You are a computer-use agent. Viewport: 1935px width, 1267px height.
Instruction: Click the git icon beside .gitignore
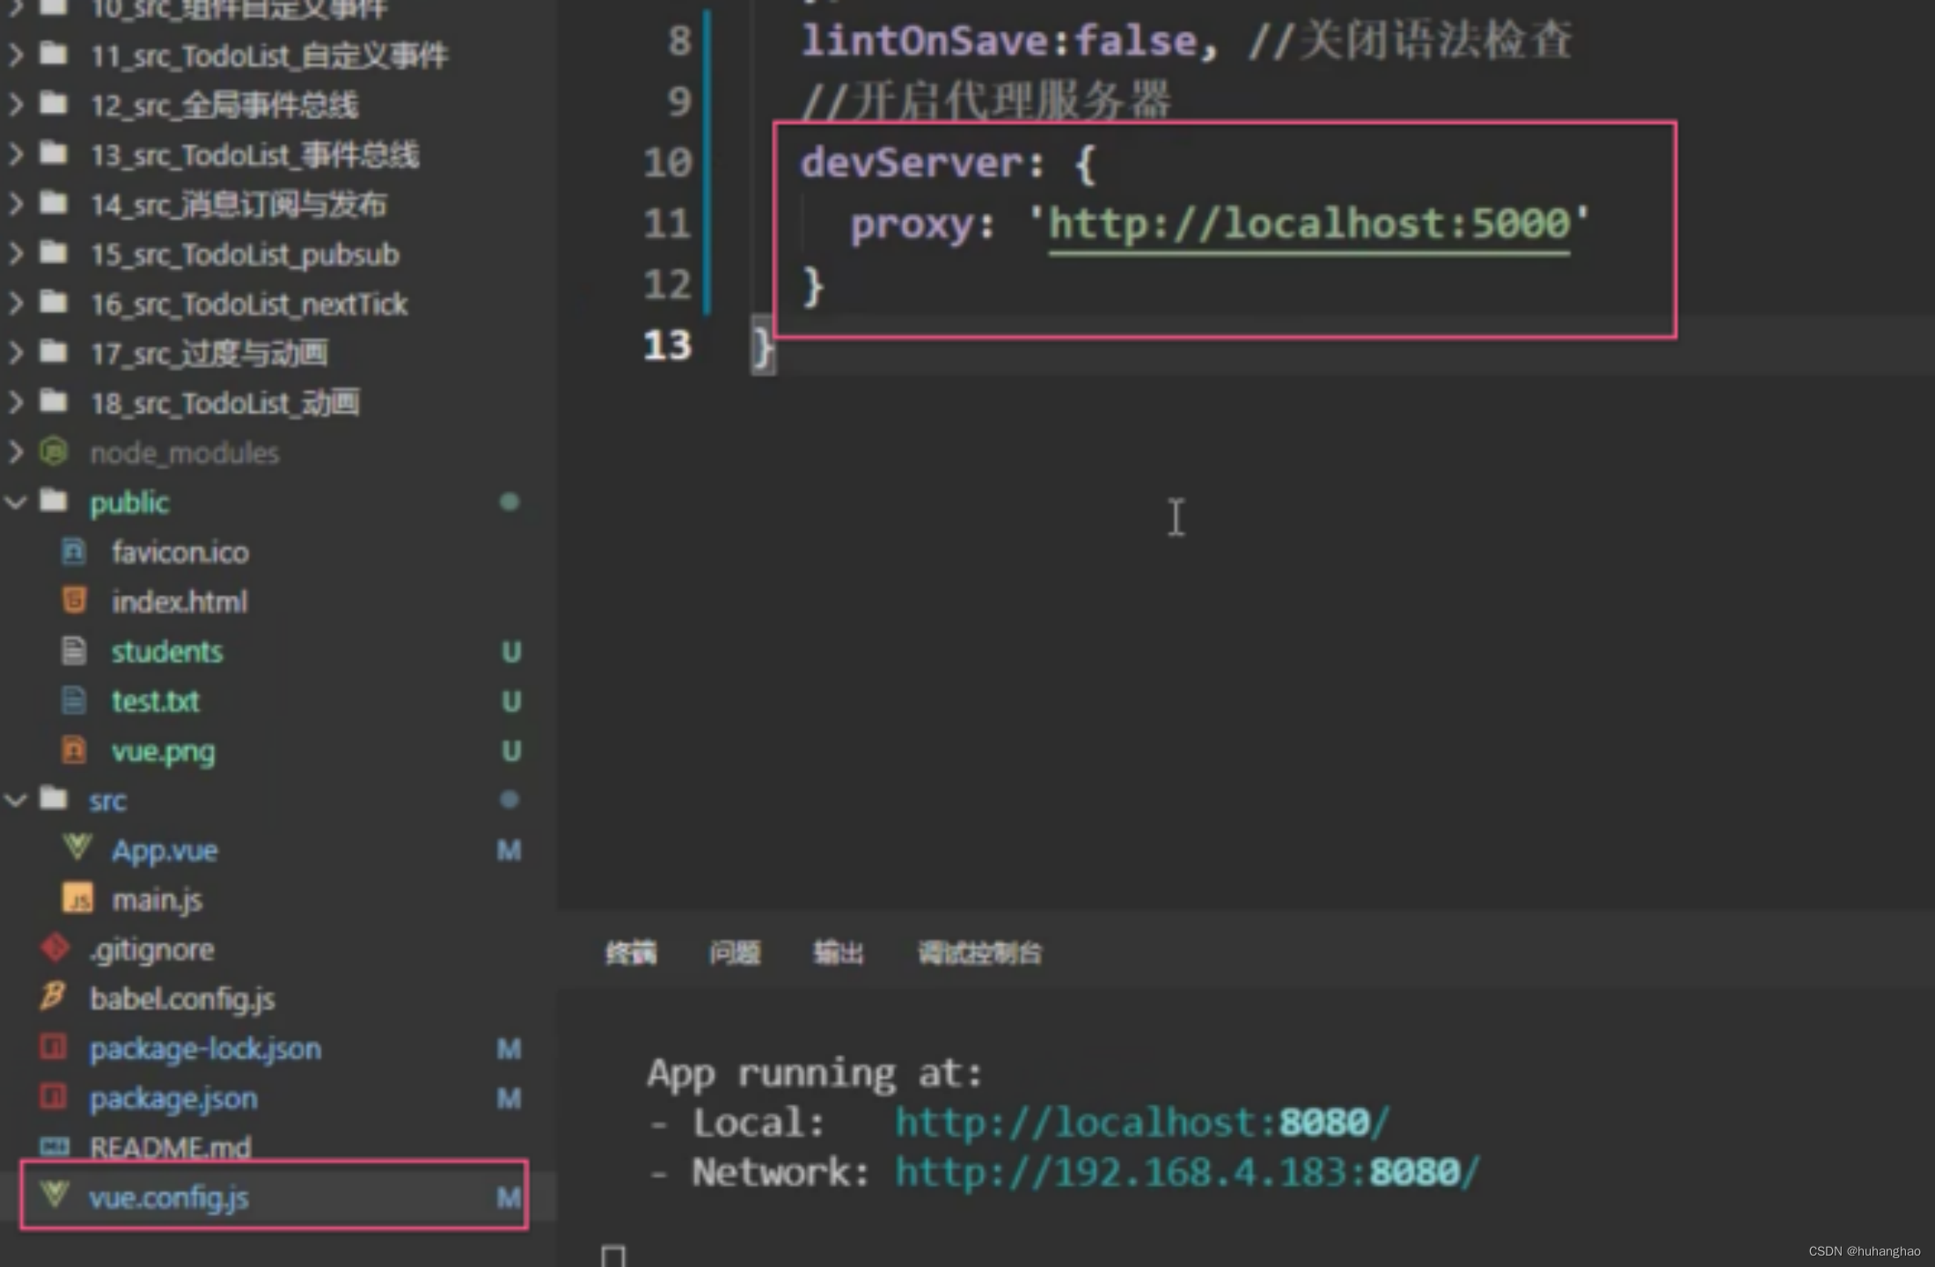click(55, 948)
